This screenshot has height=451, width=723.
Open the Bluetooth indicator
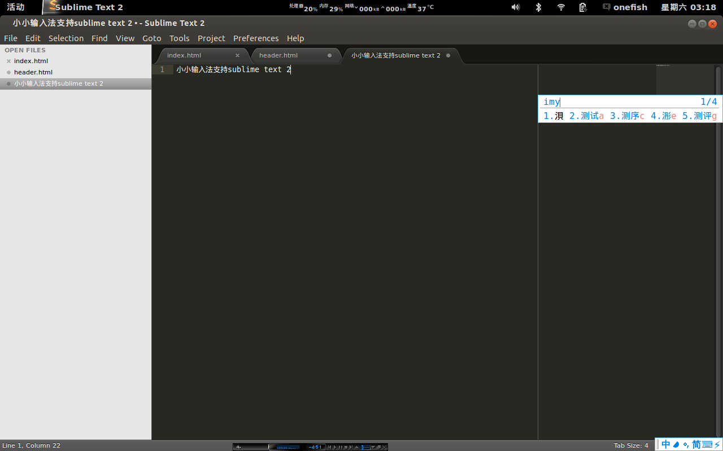tap(538, 7)
